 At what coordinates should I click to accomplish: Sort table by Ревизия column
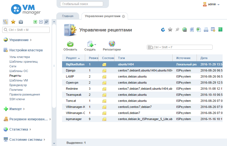click(x=92, y=58)
